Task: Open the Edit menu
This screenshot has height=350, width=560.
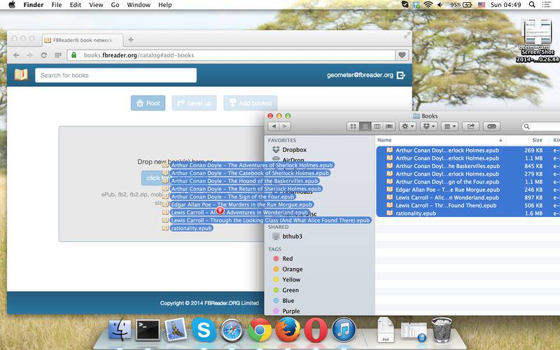Action: point(76,5)
